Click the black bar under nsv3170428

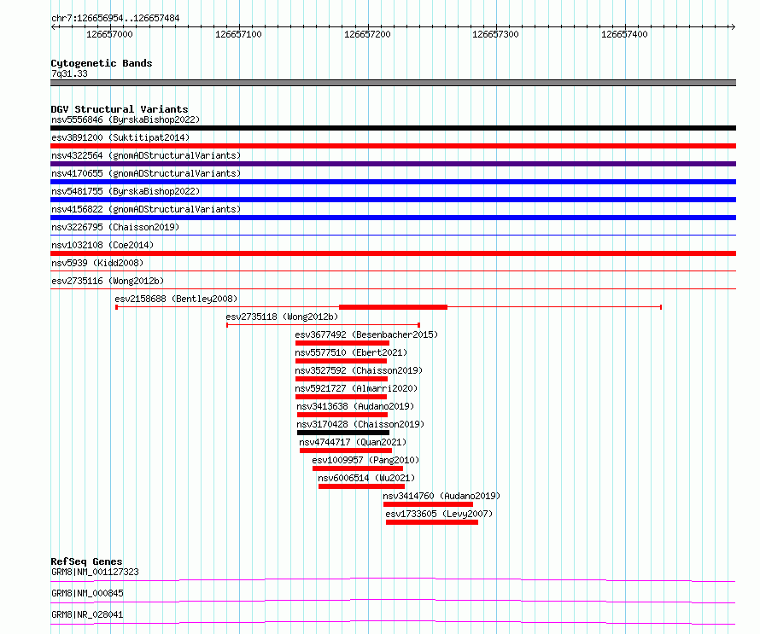343,433
